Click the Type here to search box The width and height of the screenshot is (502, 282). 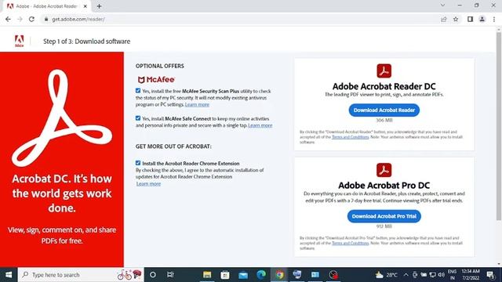[x=80, y=275]
